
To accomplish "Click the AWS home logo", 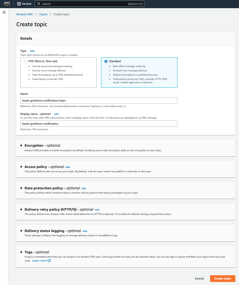I will point(7,4).
